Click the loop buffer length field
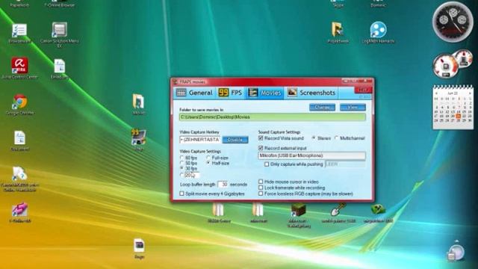The image size is (478, 269). [x=223, y=185]
